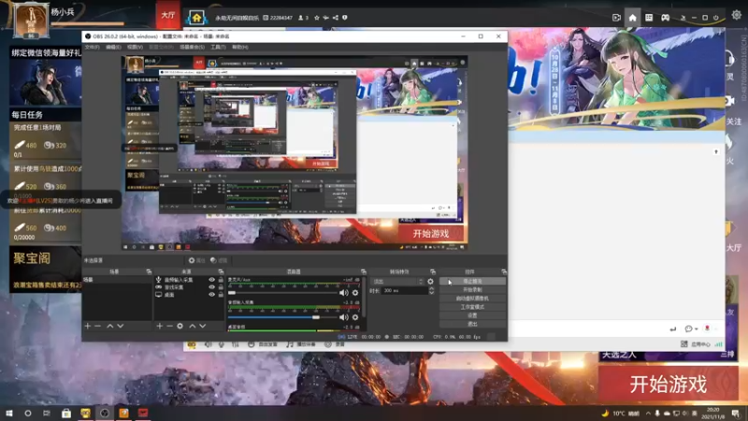Viewport: 748px width, 421px height.
Task: Open settings gear for Mic/Aux mixer channel
Action: pos(355,293)
